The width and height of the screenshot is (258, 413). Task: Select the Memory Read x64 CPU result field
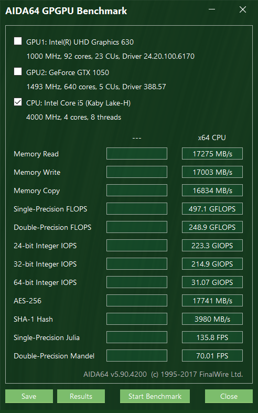coord(212,154)
